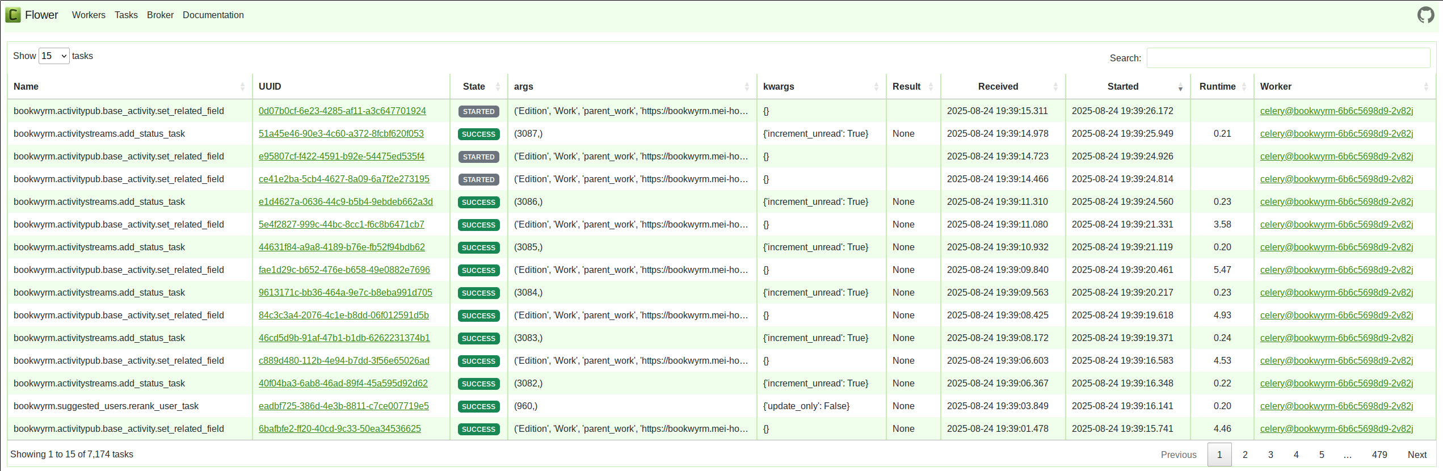Open the Workers menu
This screenshot has height=471, width=1443.
89,15
